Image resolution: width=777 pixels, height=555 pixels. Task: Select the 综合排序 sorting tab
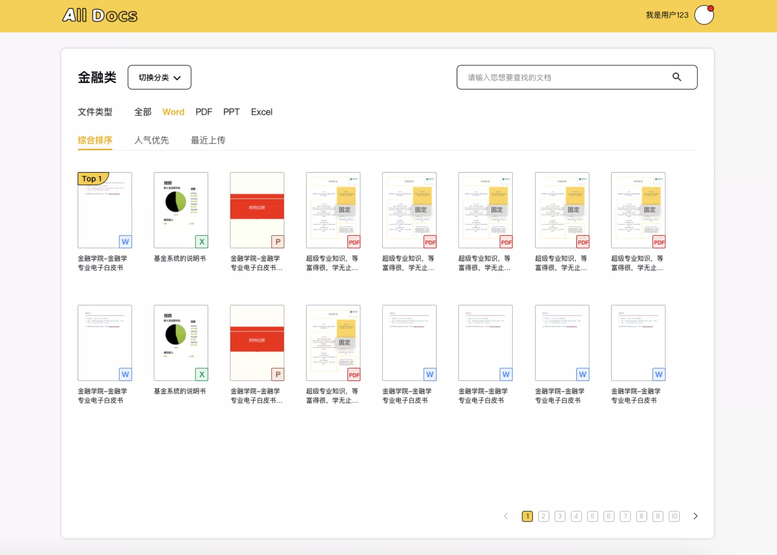pos(95,140)
